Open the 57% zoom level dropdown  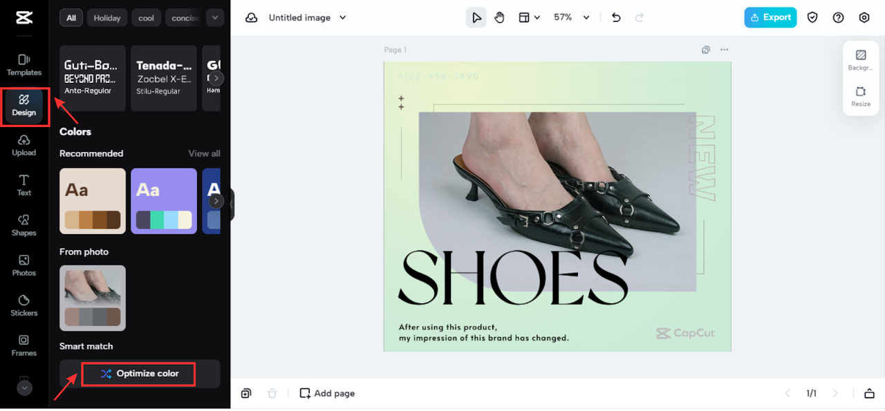572,18
